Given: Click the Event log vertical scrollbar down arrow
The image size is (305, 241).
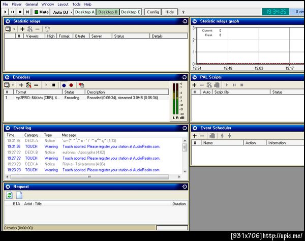Looking at the screenshot, I should tap(185, 171).
